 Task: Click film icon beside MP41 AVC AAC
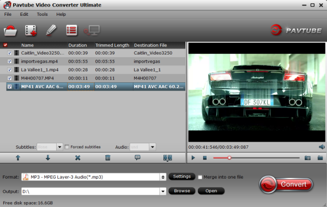click(x=16, y=86)
